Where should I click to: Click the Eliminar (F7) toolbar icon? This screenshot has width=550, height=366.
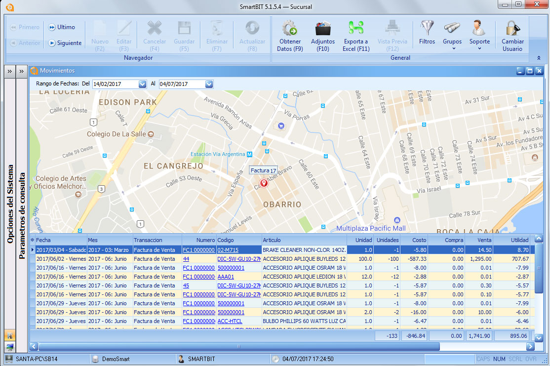click(217, 36)
